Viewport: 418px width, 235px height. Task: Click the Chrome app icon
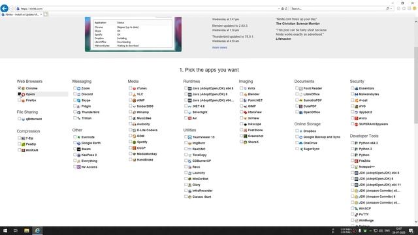pos(24,89)
